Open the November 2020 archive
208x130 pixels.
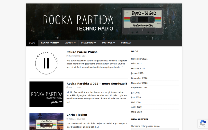tap(139, 83)
